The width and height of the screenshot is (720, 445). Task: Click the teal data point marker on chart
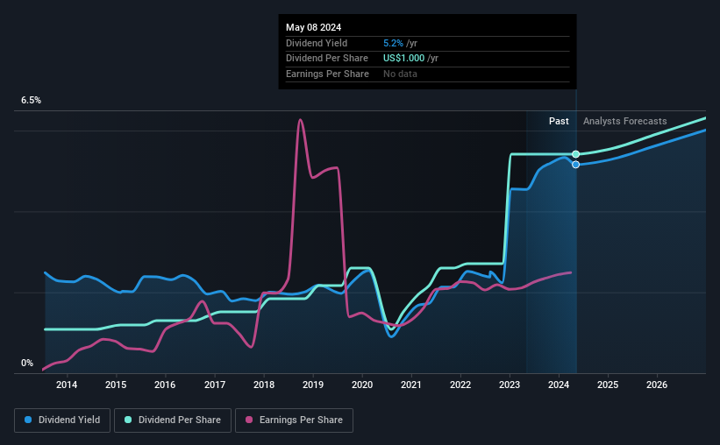(576, 154)
